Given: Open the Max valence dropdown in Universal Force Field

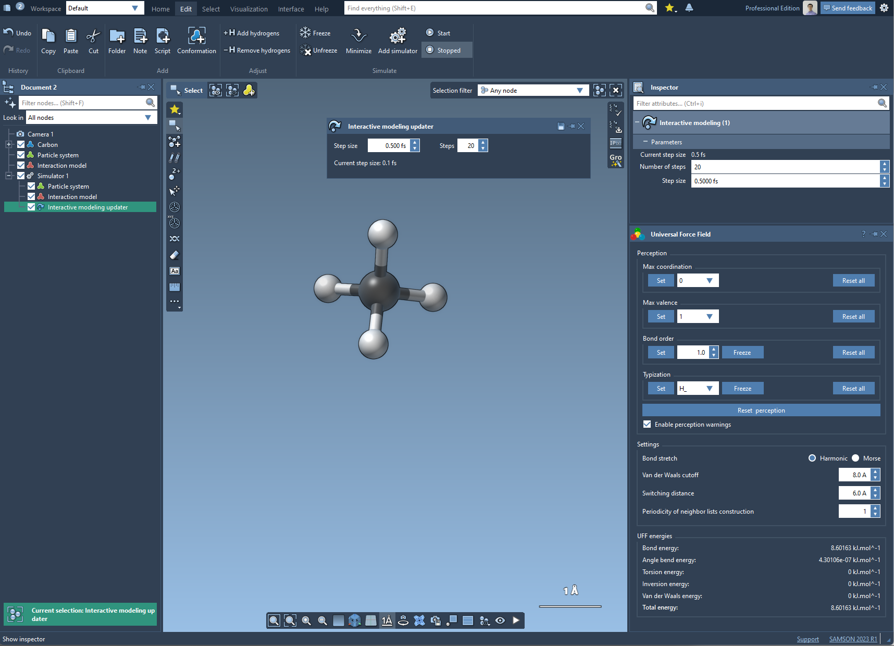Looking at the screenshot, I should click(710, 316).
